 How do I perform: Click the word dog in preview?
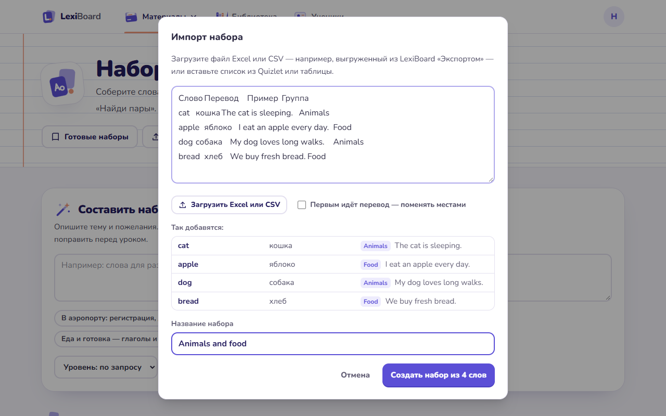click(x=185, y=282)
